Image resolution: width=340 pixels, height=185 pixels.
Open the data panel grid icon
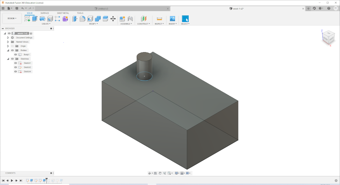(3, 9)
